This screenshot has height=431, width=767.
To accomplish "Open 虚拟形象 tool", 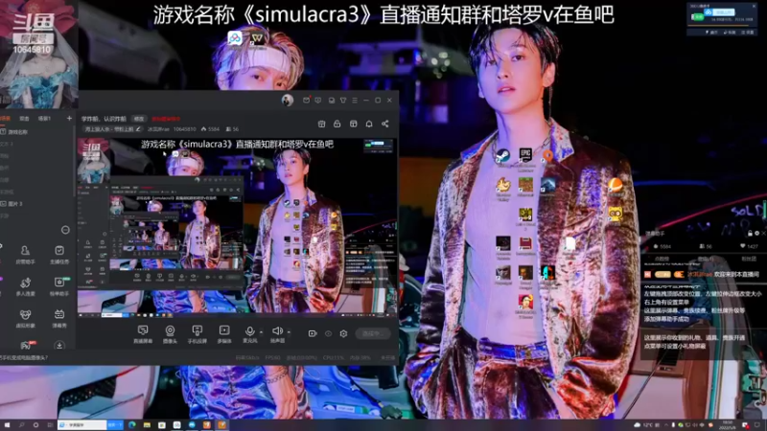I will click(25, 318).
